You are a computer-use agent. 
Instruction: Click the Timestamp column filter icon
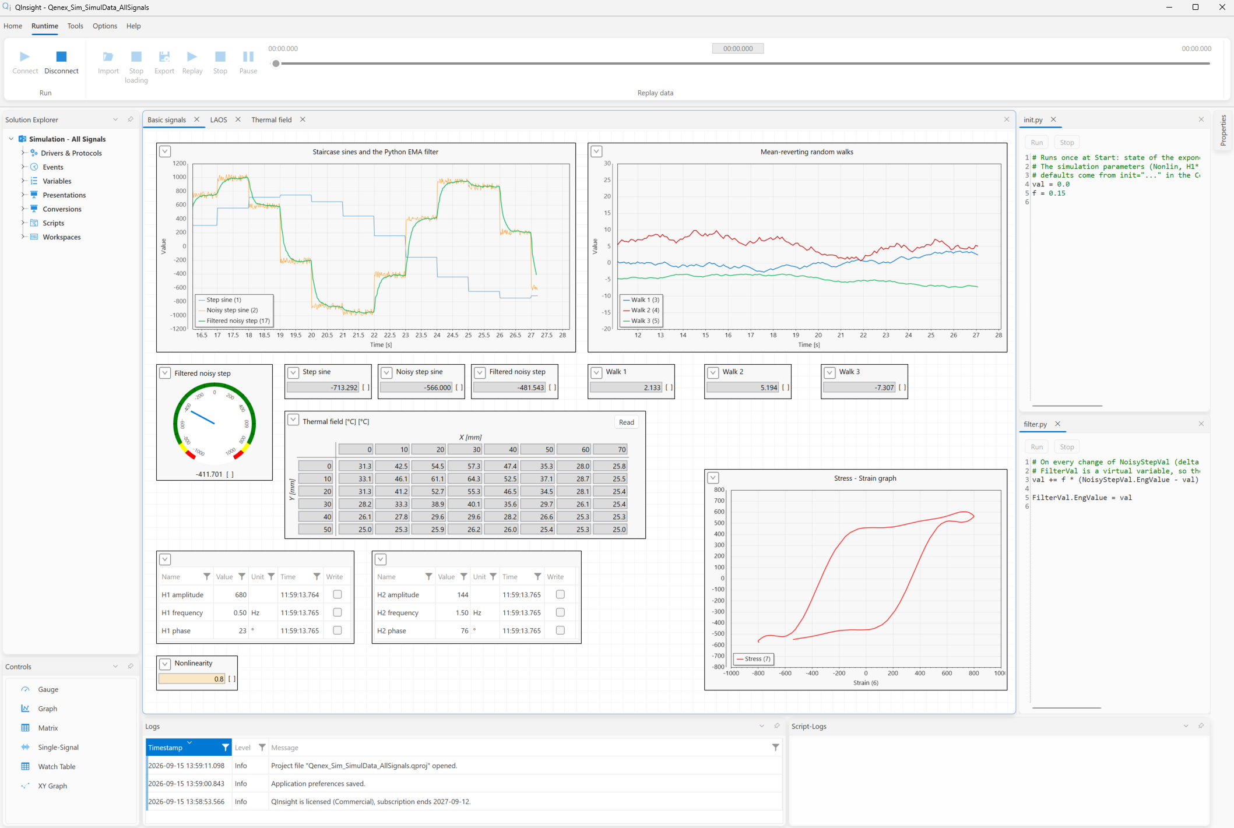[225, 748]
